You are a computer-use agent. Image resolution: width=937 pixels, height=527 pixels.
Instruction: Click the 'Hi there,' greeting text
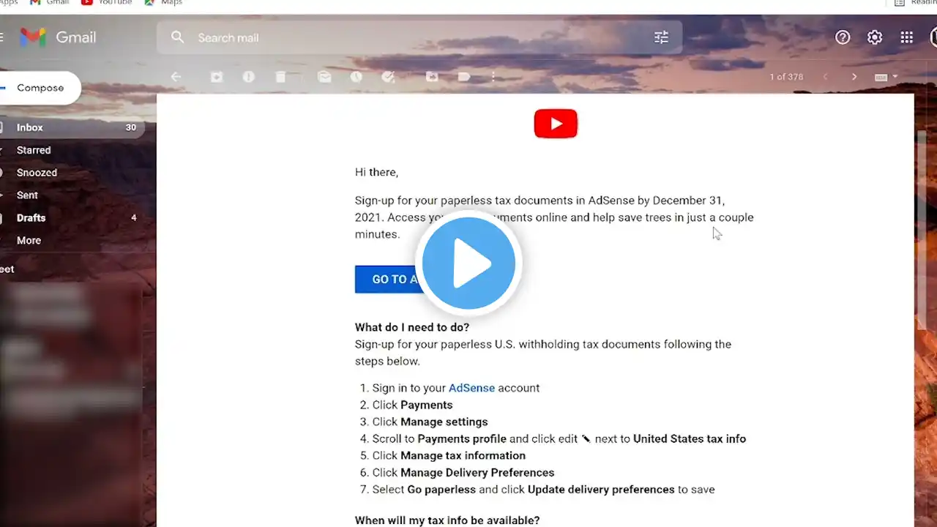click(x=376, y=173)
